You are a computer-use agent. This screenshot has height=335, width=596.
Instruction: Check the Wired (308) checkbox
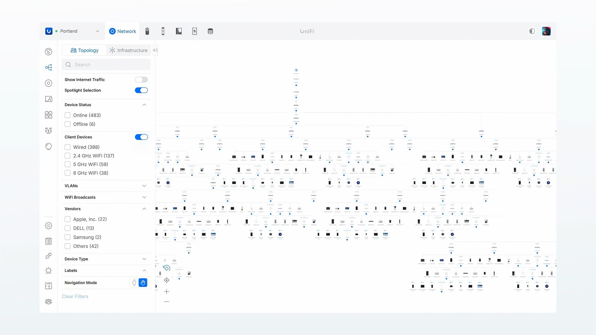(x=67, y=147)
